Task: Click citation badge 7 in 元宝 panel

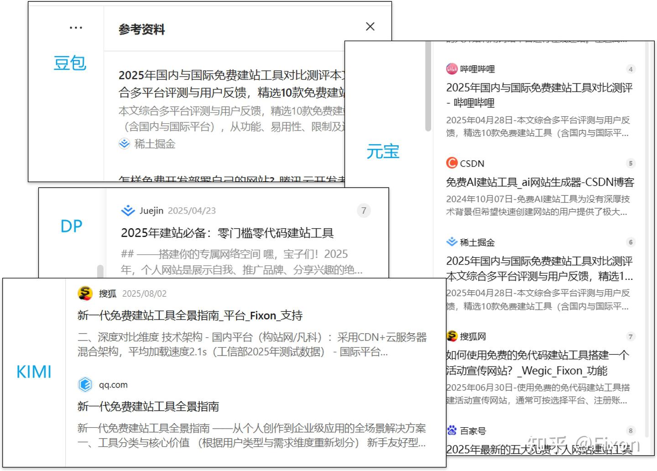Action: [x=631, y=337]
